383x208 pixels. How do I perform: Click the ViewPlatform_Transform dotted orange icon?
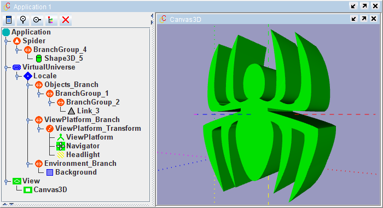tap(50, 129)
